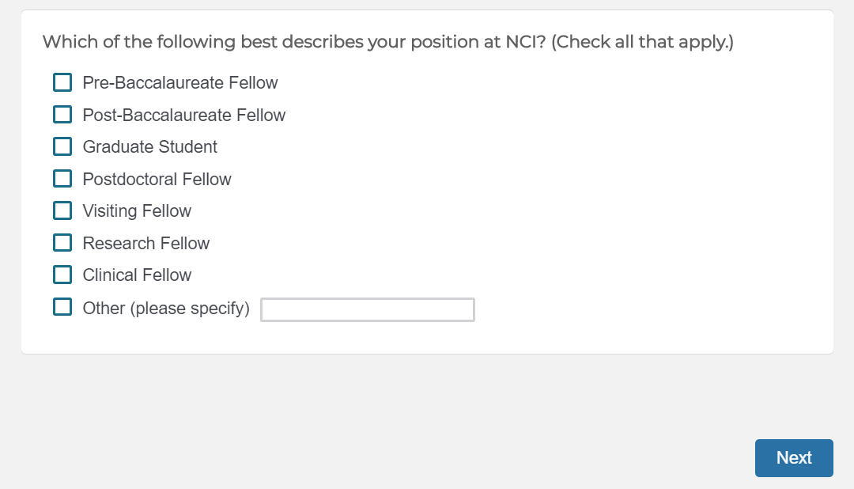Click the "Pre-Baccalaureate Fellow" label text
The height and width of the screenshot is (489, 854).
pos(180,83)
